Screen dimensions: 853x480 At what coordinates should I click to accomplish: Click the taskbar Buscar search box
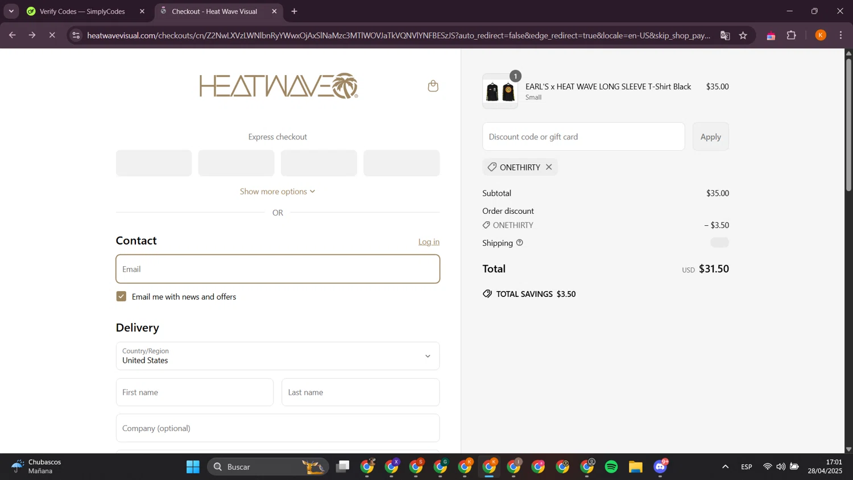[x=268, y=467]
